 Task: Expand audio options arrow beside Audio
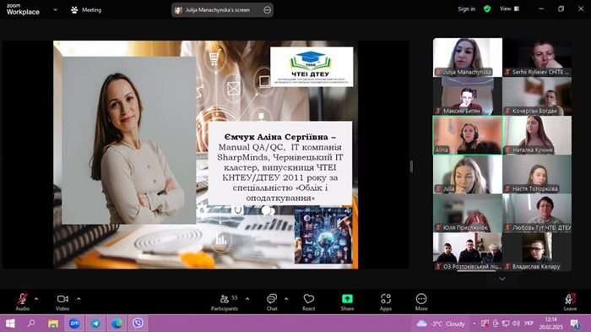36,299
